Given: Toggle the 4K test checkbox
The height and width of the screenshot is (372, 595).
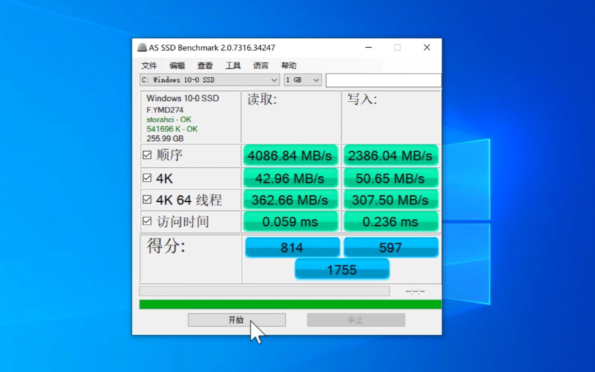Looking at the screenshot, I should (x=147, y=178).
